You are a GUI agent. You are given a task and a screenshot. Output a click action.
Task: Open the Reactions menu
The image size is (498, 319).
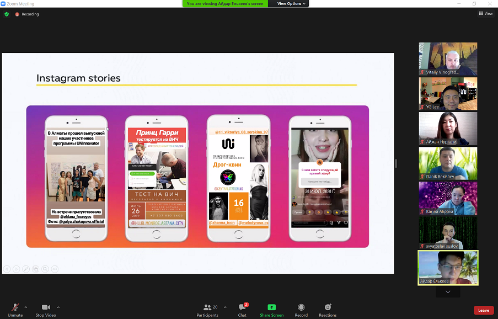[328, 310]
